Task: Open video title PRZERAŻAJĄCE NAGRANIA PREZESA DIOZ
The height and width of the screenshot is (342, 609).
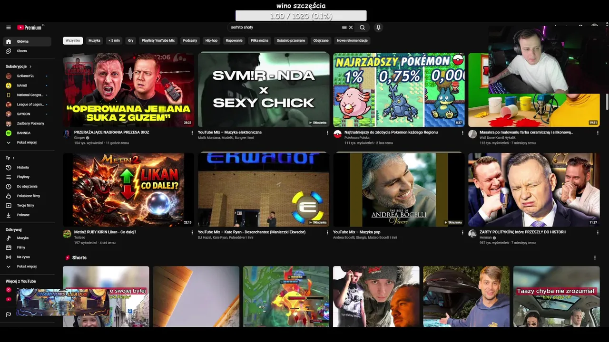Action: tap(111, 133)
